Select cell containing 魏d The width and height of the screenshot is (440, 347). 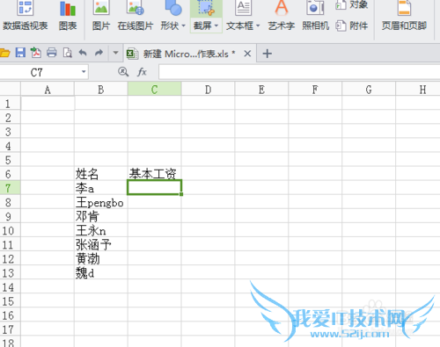pos(101,272)
